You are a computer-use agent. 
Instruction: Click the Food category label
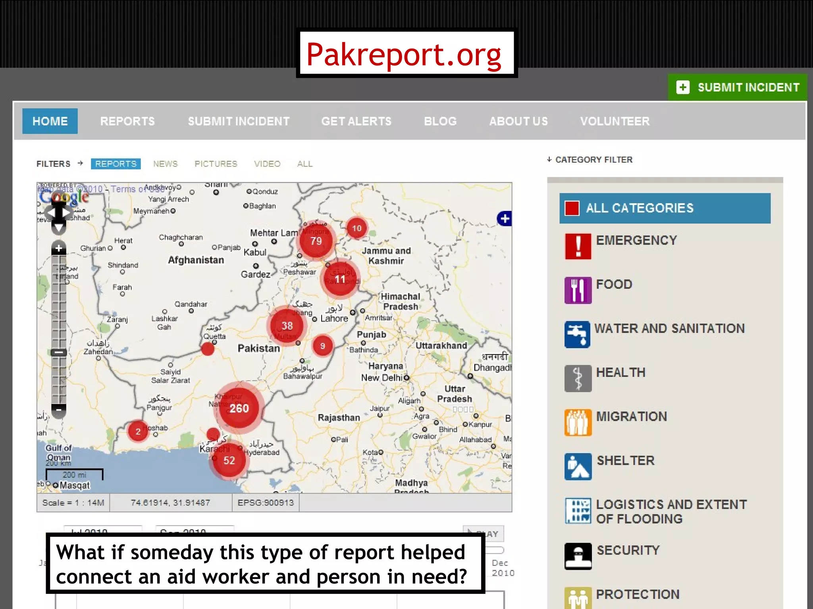[614, 284]
